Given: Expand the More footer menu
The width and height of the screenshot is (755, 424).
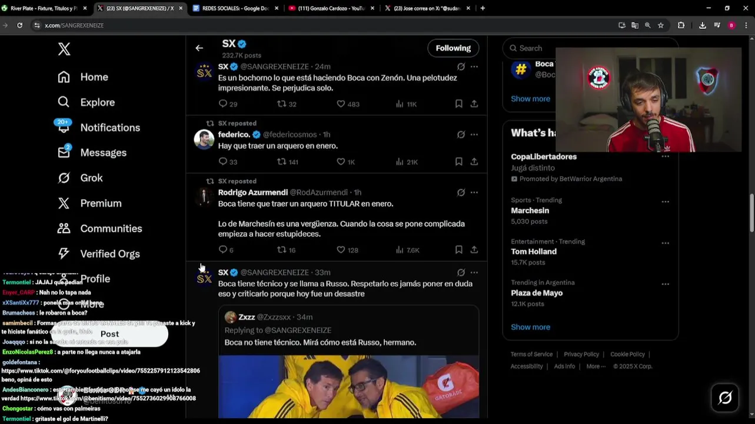Looking at the screenshot, I should 596,366.
